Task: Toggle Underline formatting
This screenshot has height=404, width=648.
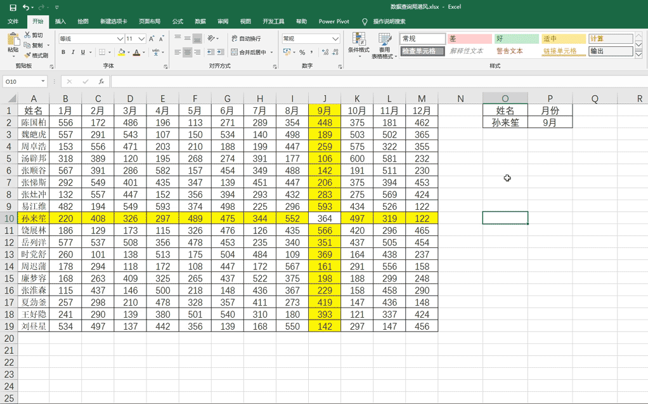Action: [83, 52]
